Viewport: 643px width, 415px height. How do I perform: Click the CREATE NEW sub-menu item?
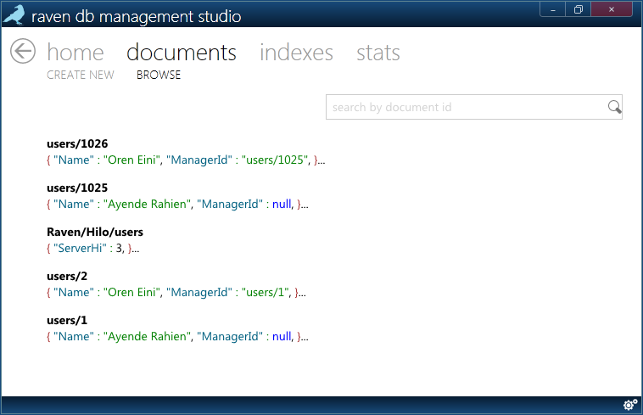click(x=81, y=75)
